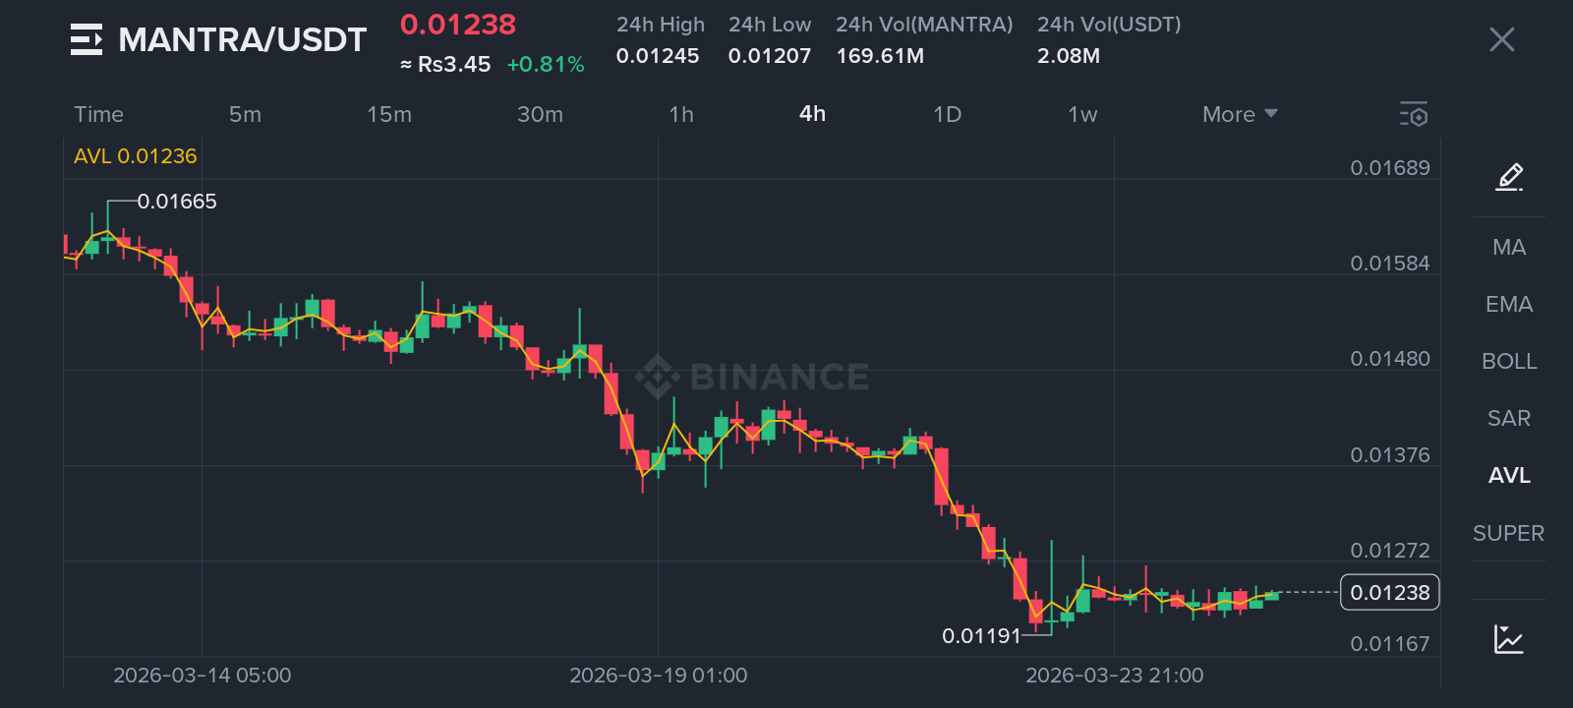The image size is (1573, 708).
Task: Select the 5m interval
Action: pos(245,114)
